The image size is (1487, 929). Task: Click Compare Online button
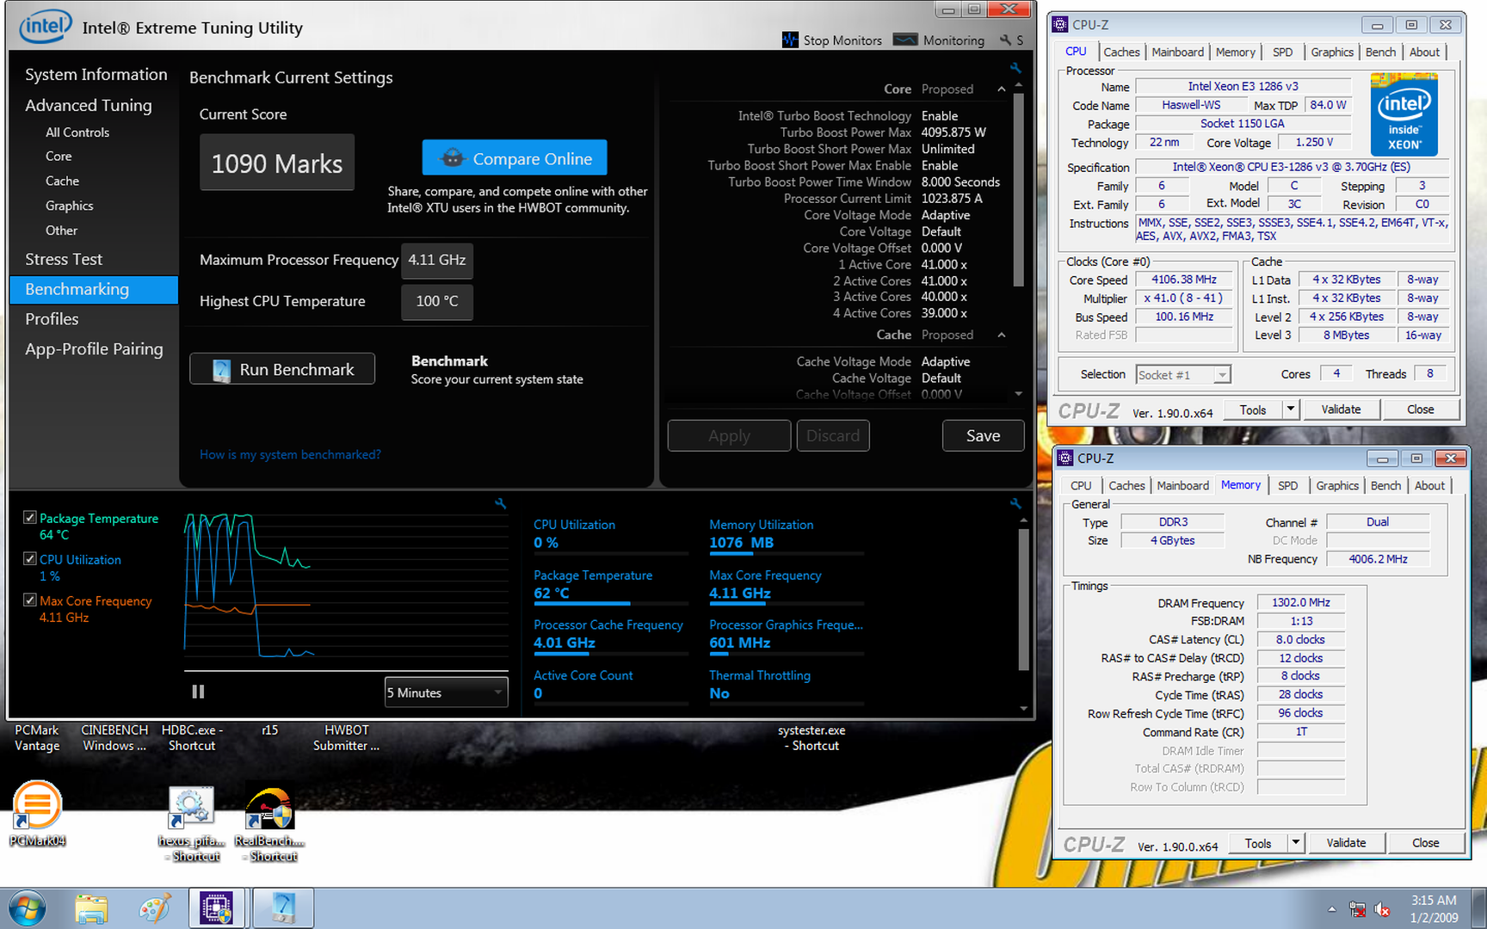[x=515, y=158]
